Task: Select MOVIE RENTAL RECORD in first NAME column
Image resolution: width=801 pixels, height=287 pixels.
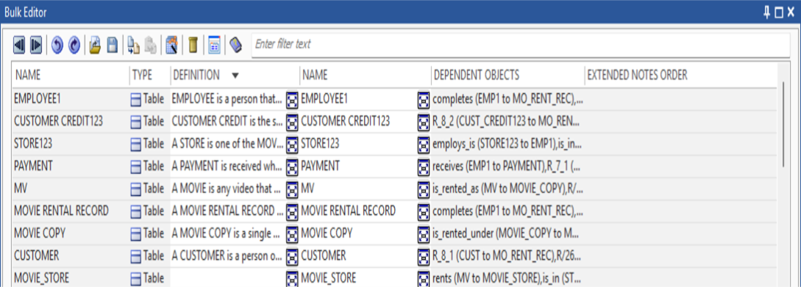Action: click(x=61, y=211)
